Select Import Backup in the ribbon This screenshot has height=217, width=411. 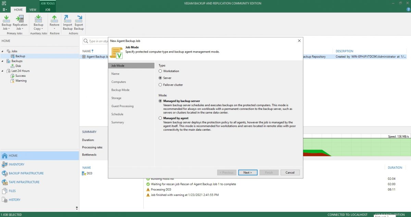(67, 23)
